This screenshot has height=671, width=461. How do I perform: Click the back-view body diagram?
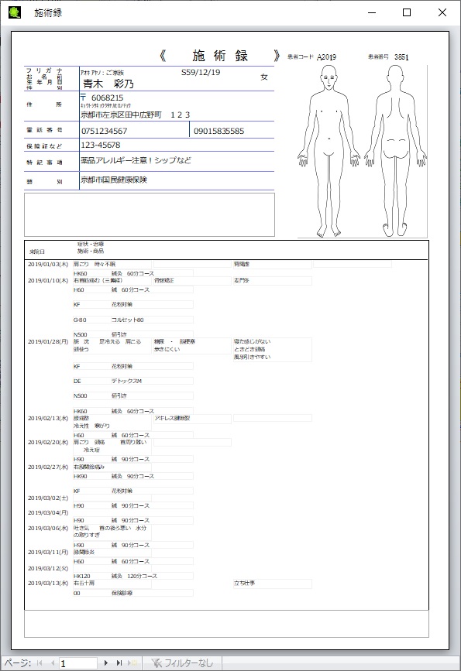(395, 151)
